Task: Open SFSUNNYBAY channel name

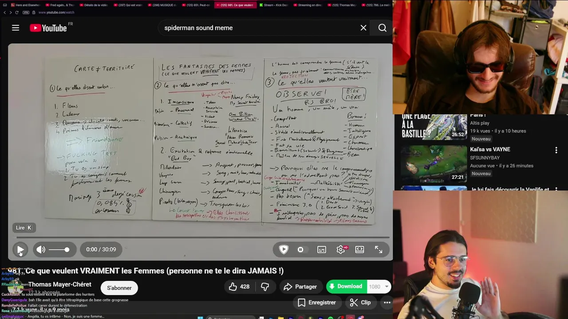Action: coord(485,158)
